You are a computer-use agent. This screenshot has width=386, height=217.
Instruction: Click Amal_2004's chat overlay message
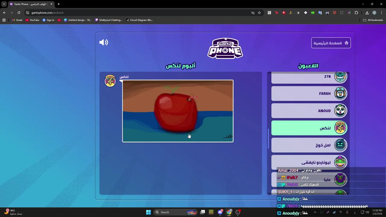tap(300, 171)
